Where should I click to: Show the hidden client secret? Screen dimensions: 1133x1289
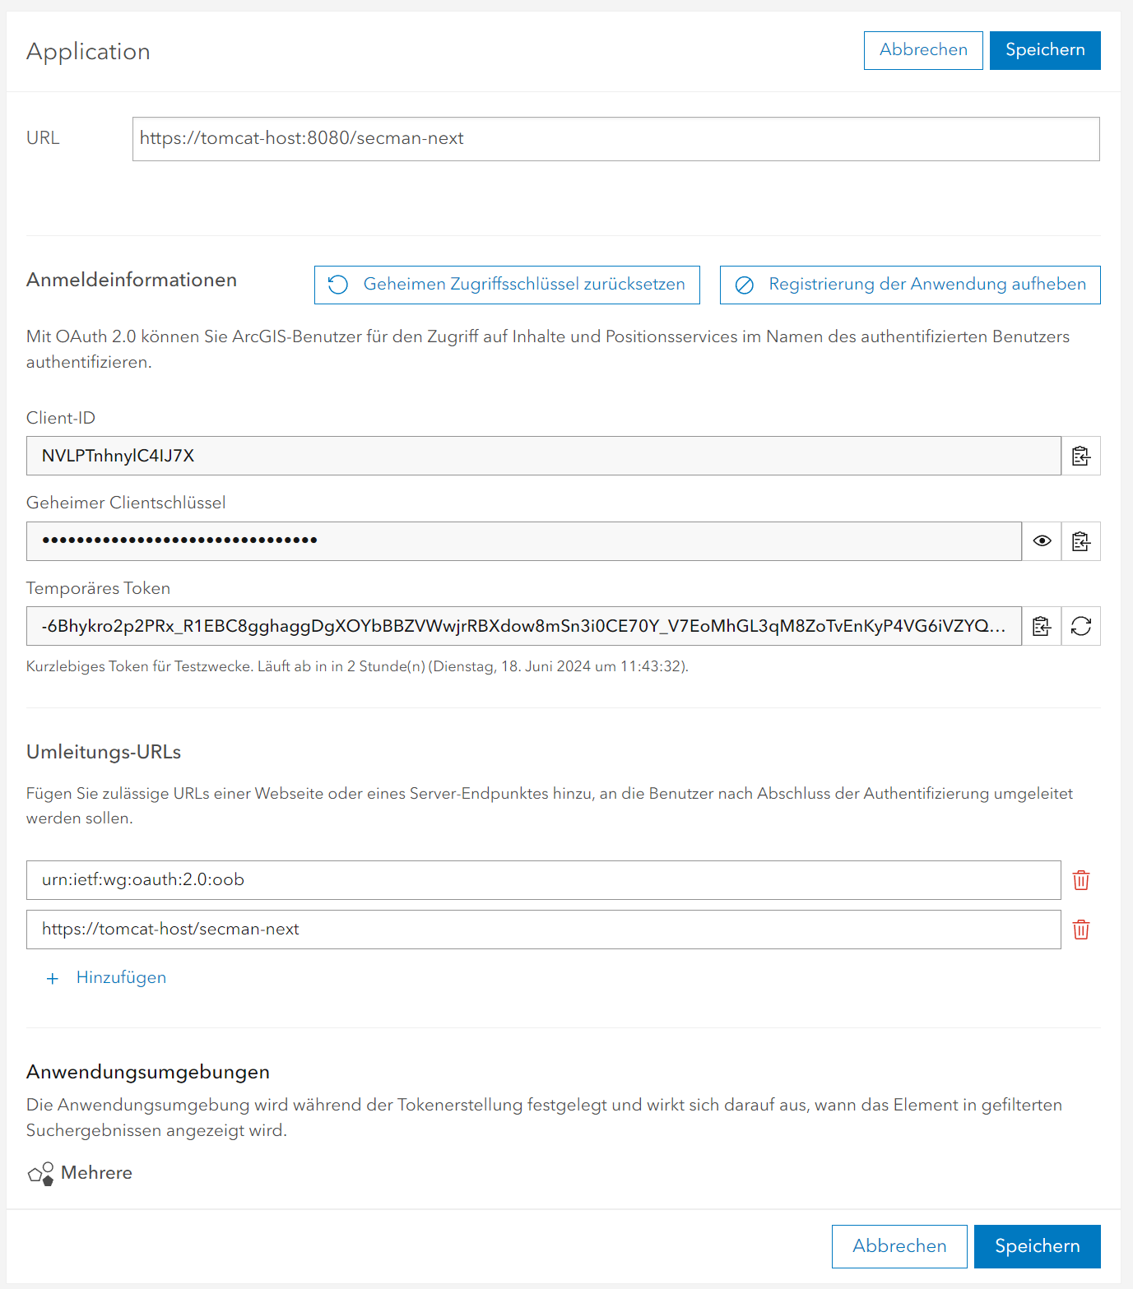coord(1042,541)
